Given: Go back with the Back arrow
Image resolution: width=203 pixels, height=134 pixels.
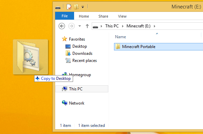Looking at the screenshot, I should [x=62, y=26].
